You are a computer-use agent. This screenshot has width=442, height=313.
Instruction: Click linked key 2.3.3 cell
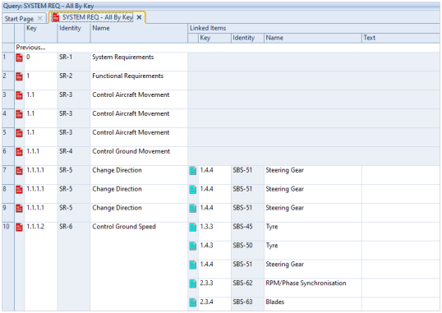[214, 288]
